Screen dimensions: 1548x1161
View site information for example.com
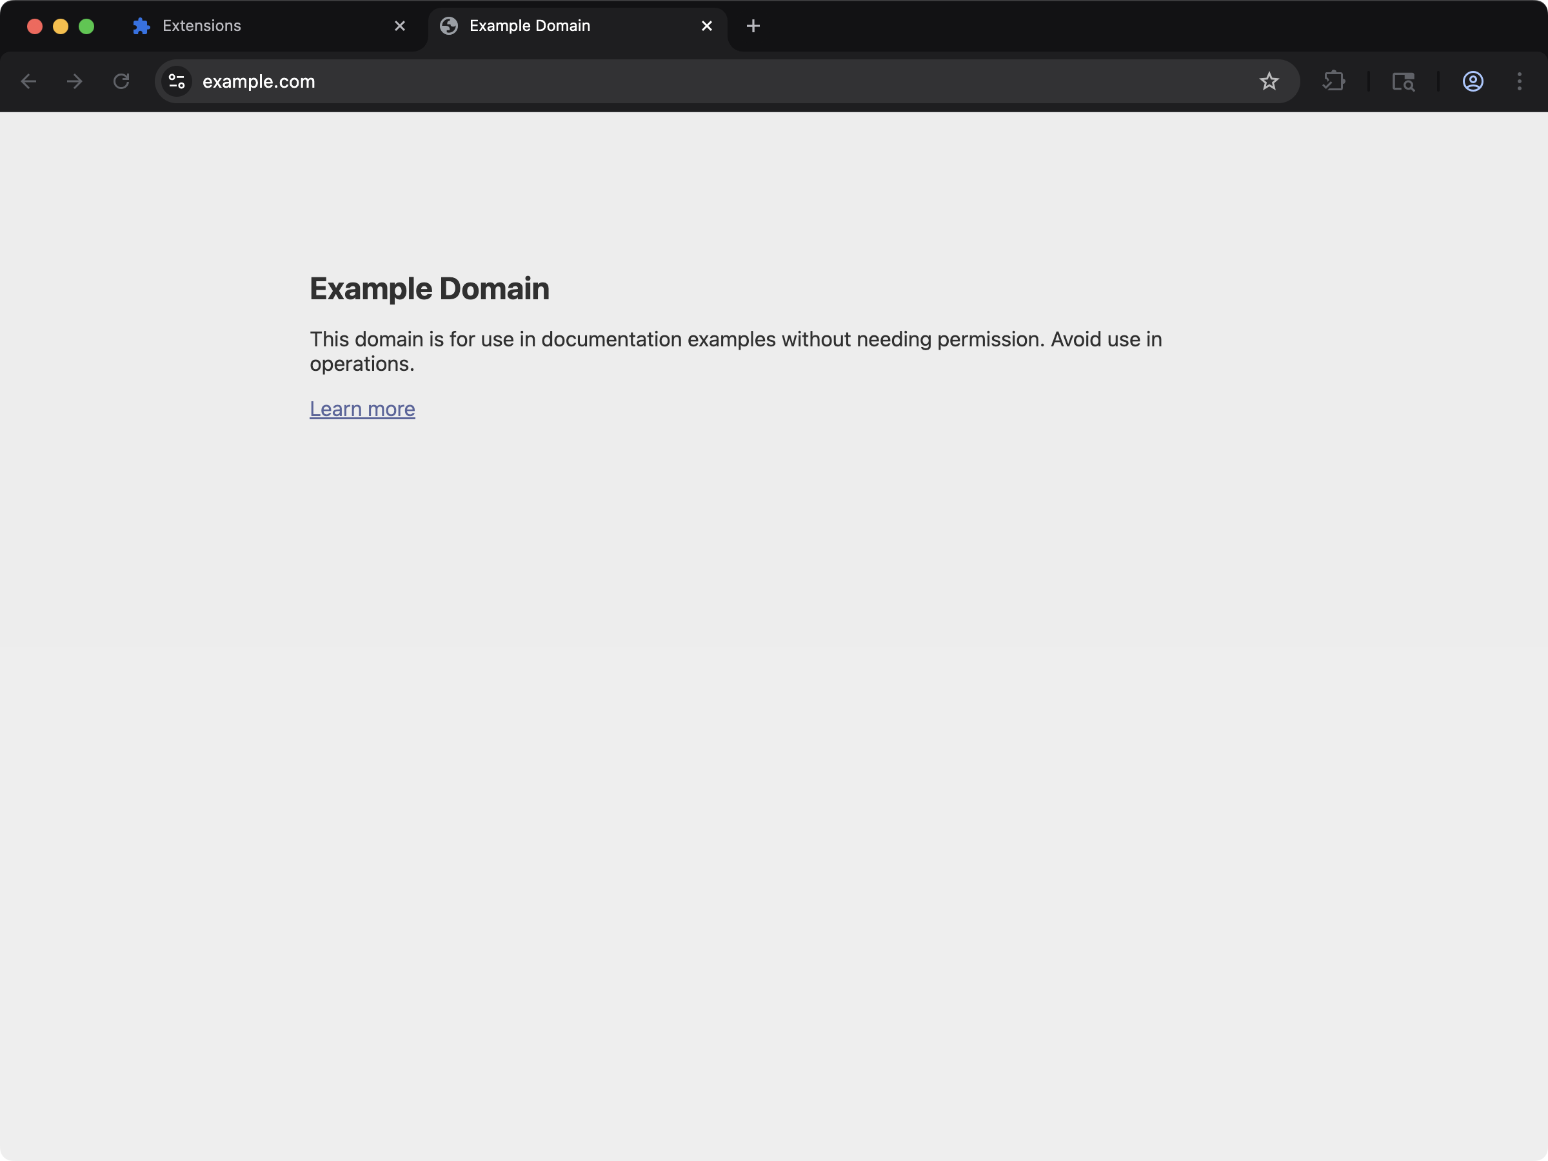tap(177, 81)
